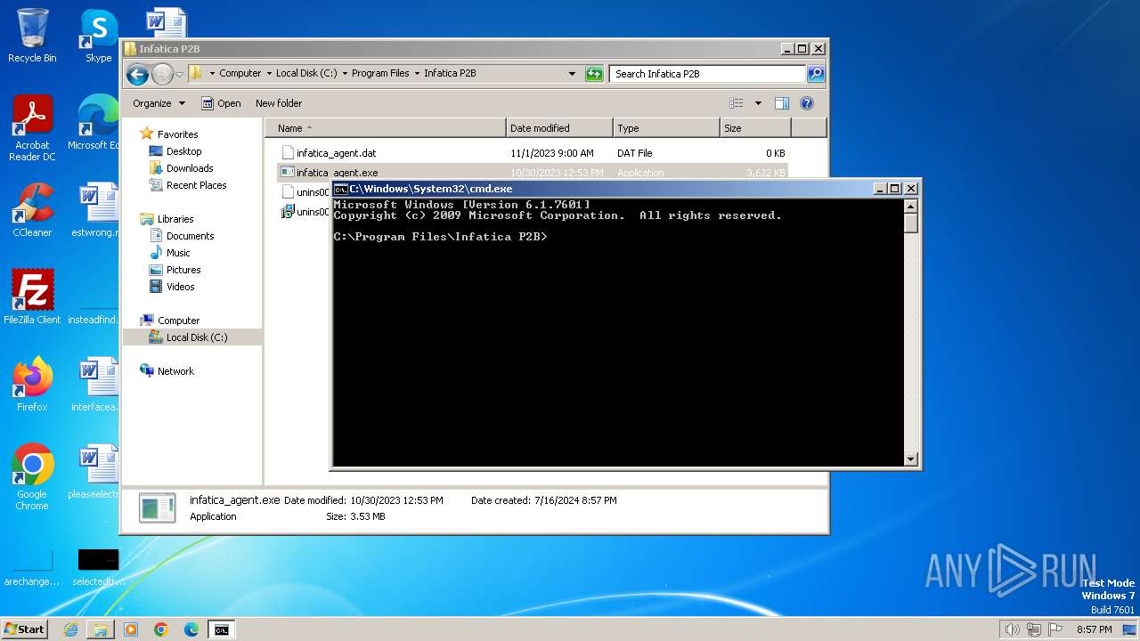The height and width of the screenshot is (641, 1140).
Task: Open Acrobat Reader DC desktop icon
Action: click(x=32, y=128)
